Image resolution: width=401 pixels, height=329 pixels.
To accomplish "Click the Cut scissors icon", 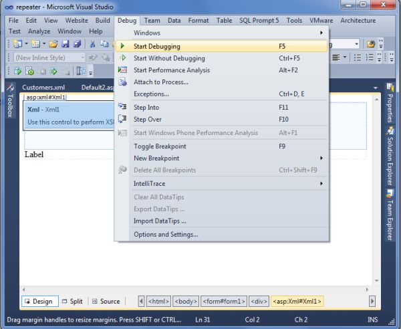I will click(92, 44).
